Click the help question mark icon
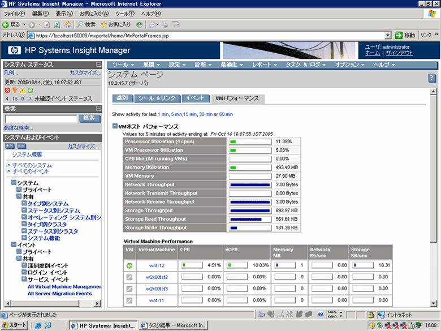The image size is (441, 331). click(x=432, y=78)
